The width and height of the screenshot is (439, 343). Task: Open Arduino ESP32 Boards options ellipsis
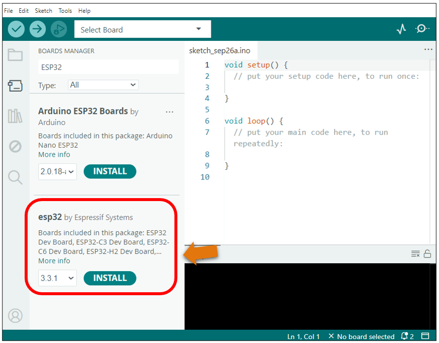tap(169, 112)
